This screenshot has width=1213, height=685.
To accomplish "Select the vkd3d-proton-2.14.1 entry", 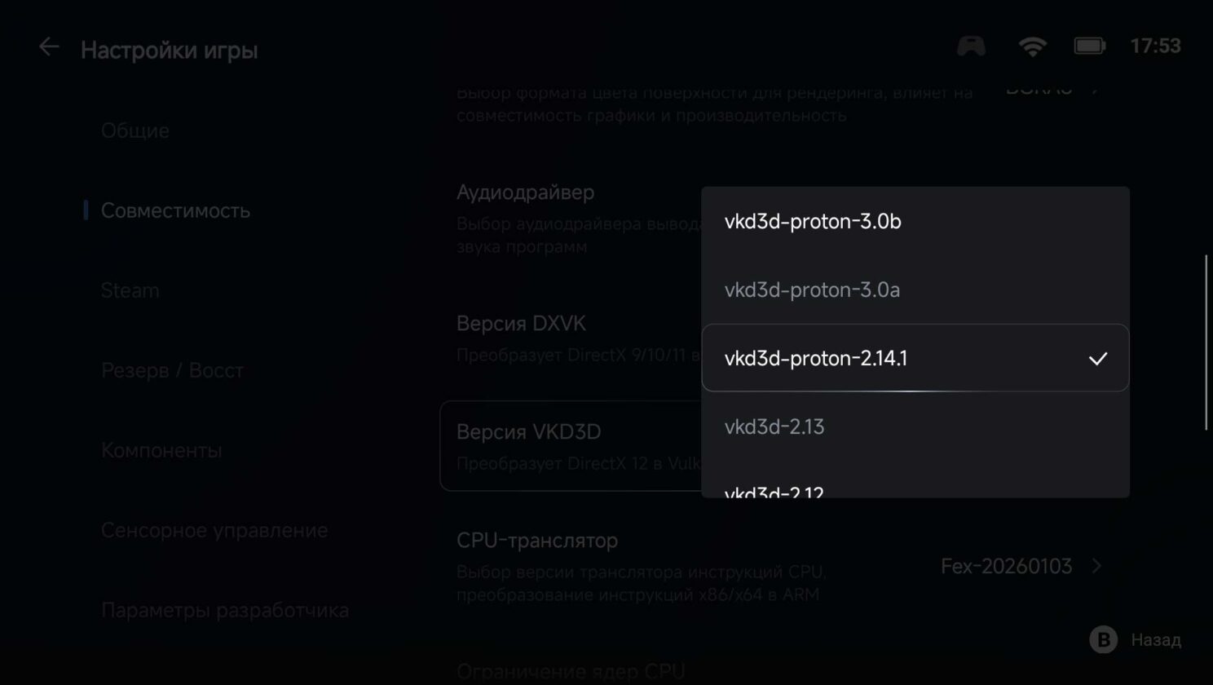I will coord(816,359).
